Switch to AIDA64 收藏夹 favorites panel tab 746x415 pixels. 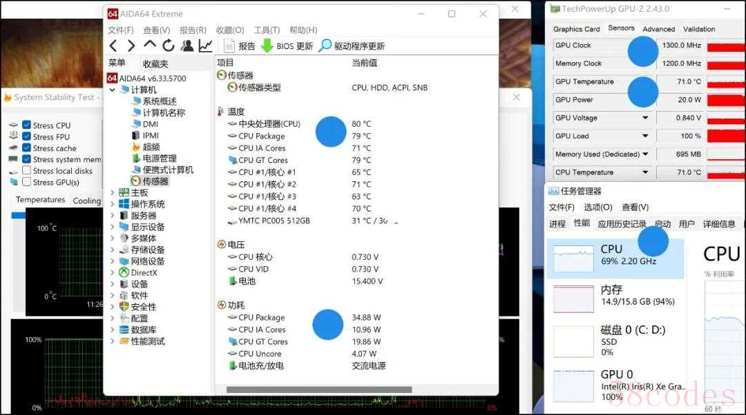(155, 63)
